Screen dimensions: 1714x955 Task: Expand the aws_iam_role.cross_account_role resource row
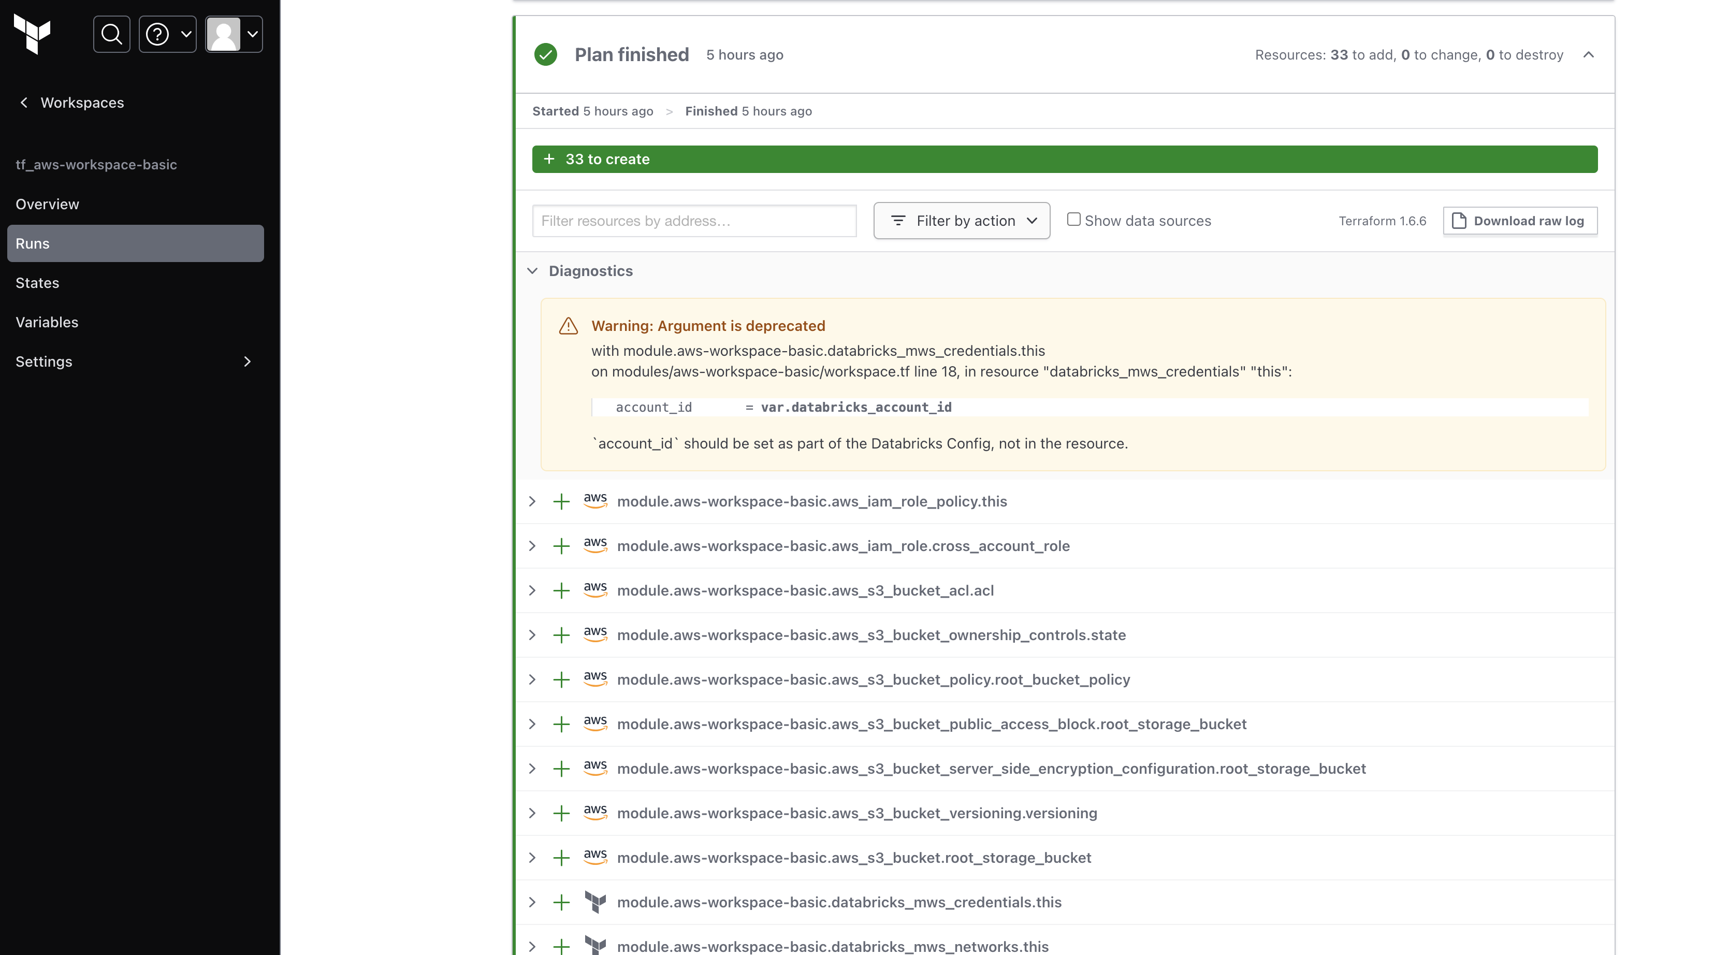pos(532,546)
